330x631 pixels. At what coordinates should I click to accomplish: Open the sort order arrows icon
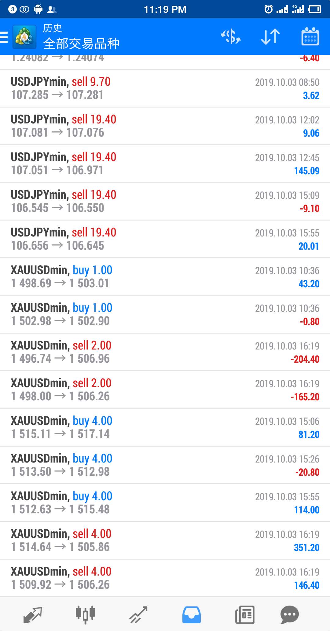(x=270, y=37)
